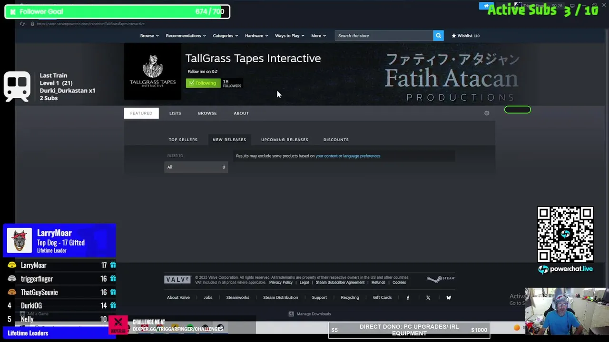Screen dimensions: 609x342
Task: Click the Steam logo in footer
Action: pyautogui.click(x=441, y=279)
